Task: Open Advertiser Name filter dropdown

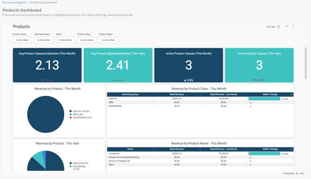Action: pos(44,40)
